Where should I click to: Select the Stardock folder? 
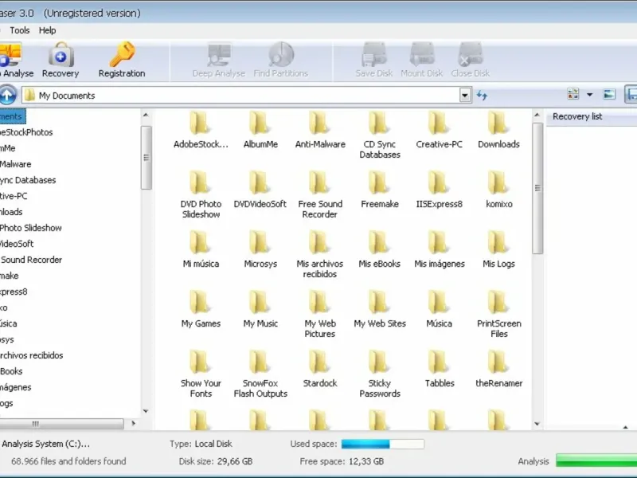click(320, 369)
